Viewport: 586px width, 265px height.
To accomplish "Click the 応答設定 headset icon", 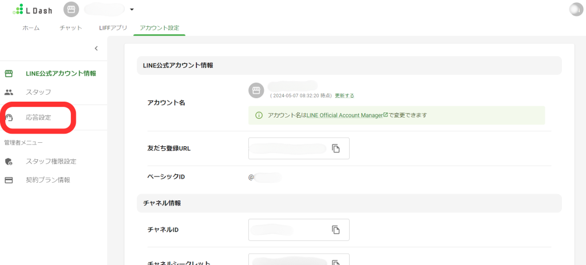I will [9, 118].
